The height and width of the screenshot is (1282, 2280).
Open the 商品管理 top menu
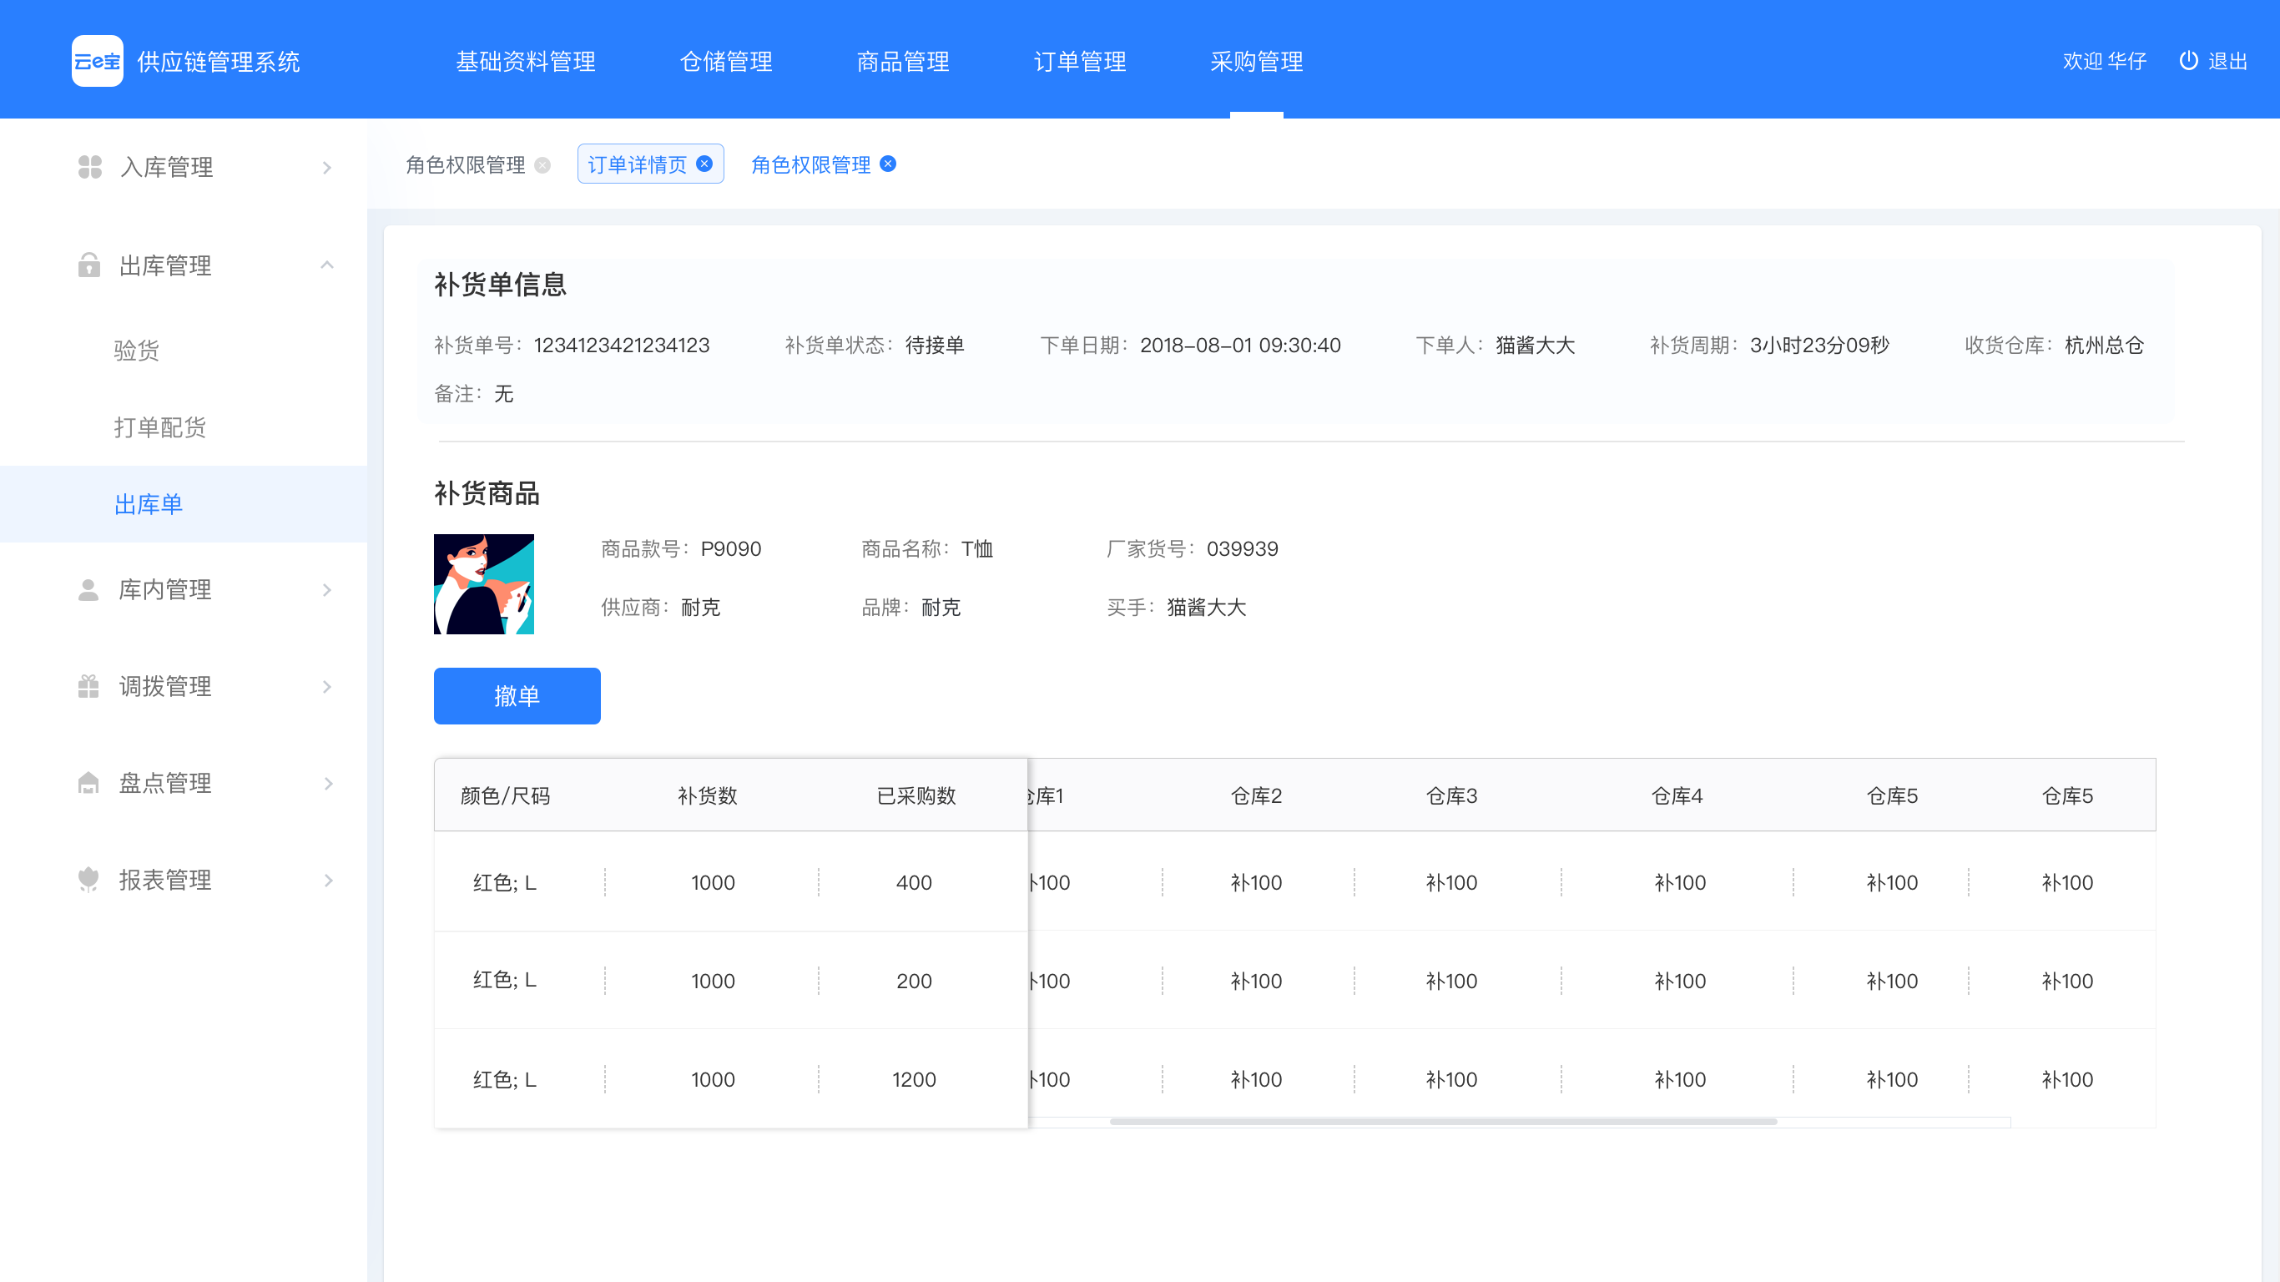[903, 61]
